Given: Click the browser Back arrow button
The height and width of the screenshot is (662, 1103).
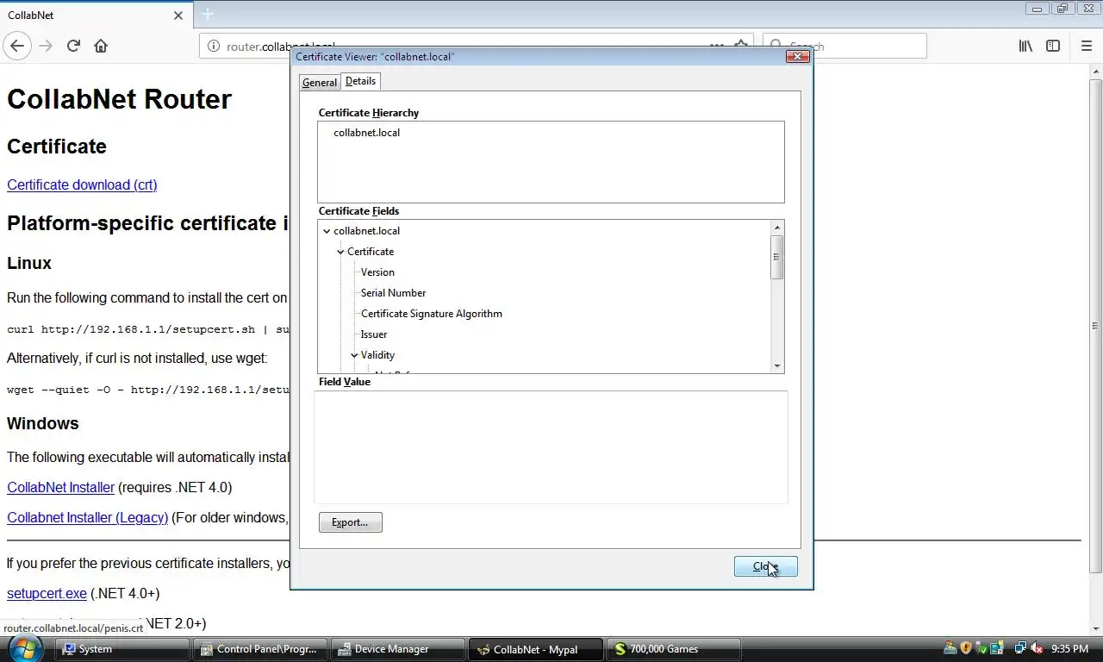Looking at the screenshot, I should 17,46.
